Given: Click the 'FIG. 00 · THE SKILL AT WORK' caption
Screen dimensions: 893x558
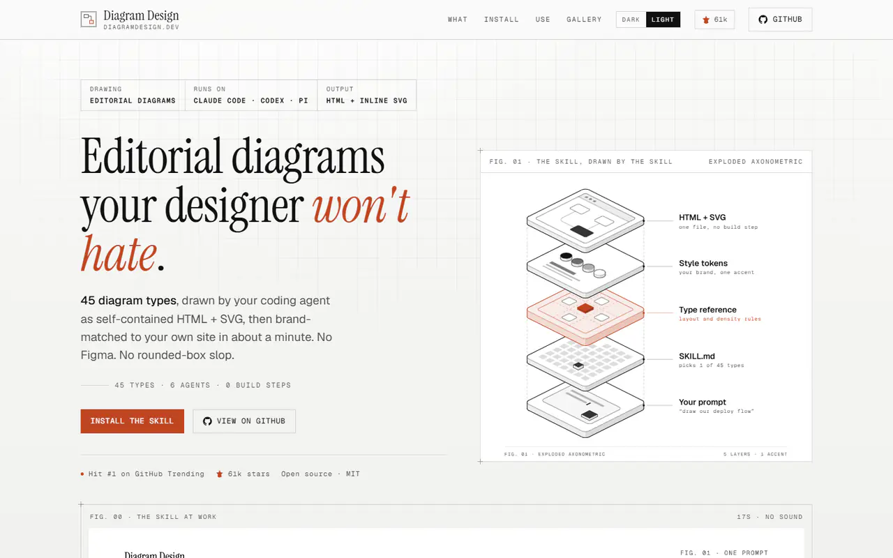Looking at the screenshot, I should pyautogui.click(x=153, y=517).
